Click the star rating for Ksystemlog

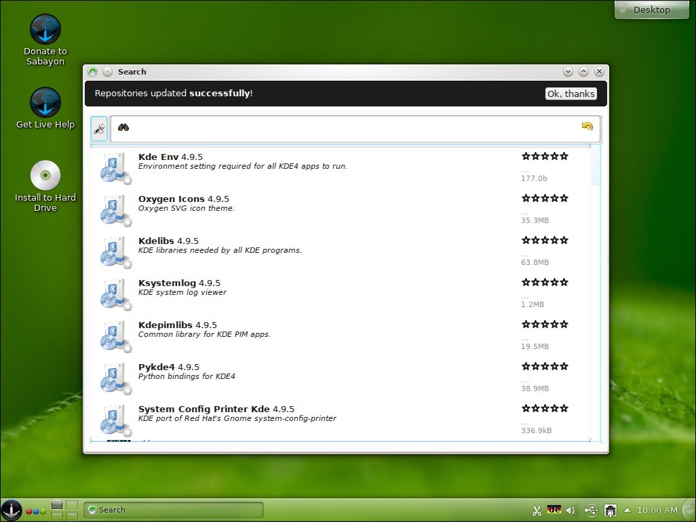(545, 283)
